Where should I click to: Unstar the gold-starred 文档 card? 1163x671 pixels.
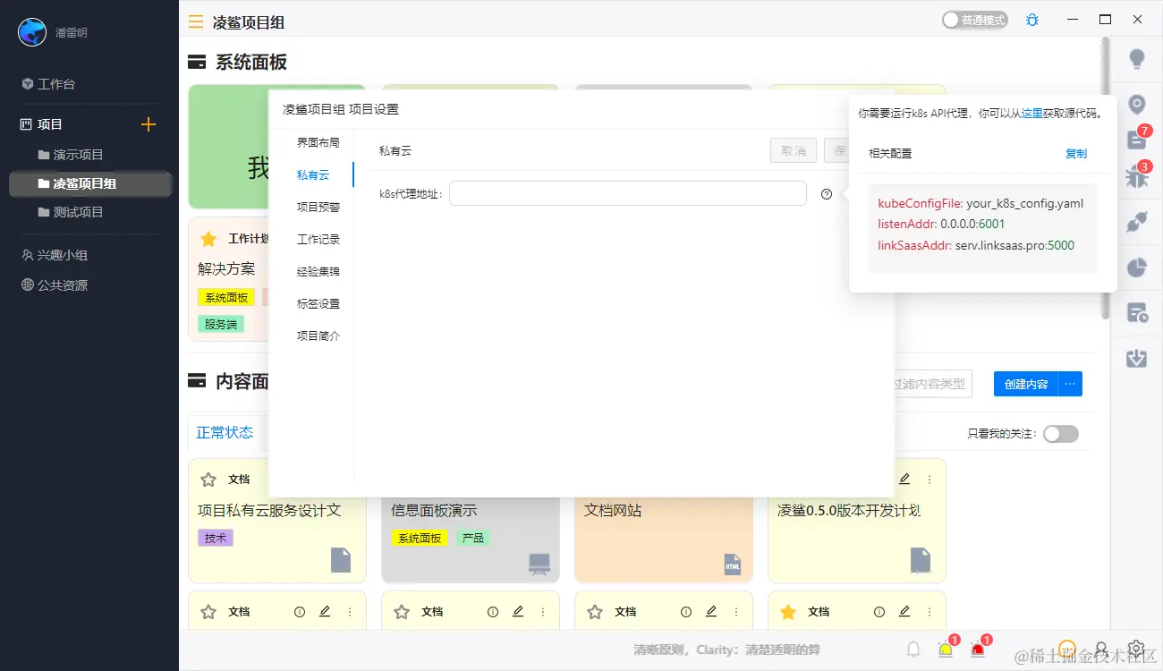click(788, 612)
